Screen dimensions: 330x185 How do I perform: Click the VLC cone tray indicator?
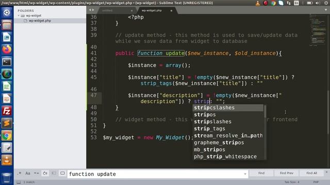(x=258, y=3)
